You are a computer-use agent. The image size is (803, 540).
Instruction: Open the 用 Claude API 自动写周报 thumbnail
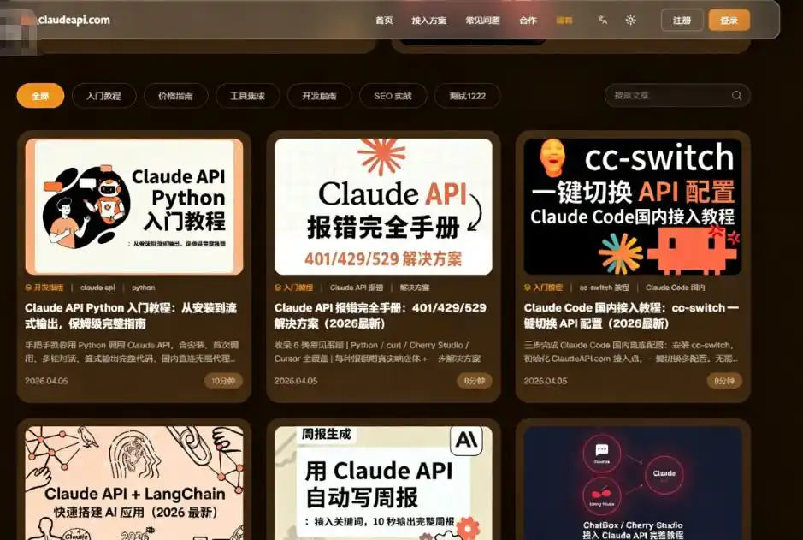(x=383, y=484)
